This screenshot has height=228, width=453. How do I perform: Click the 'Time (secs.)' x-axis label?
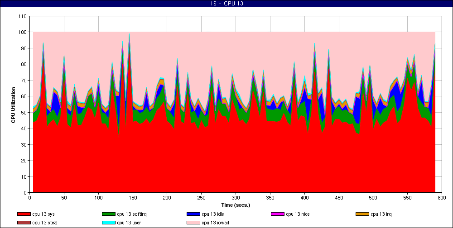coord(236,205)
